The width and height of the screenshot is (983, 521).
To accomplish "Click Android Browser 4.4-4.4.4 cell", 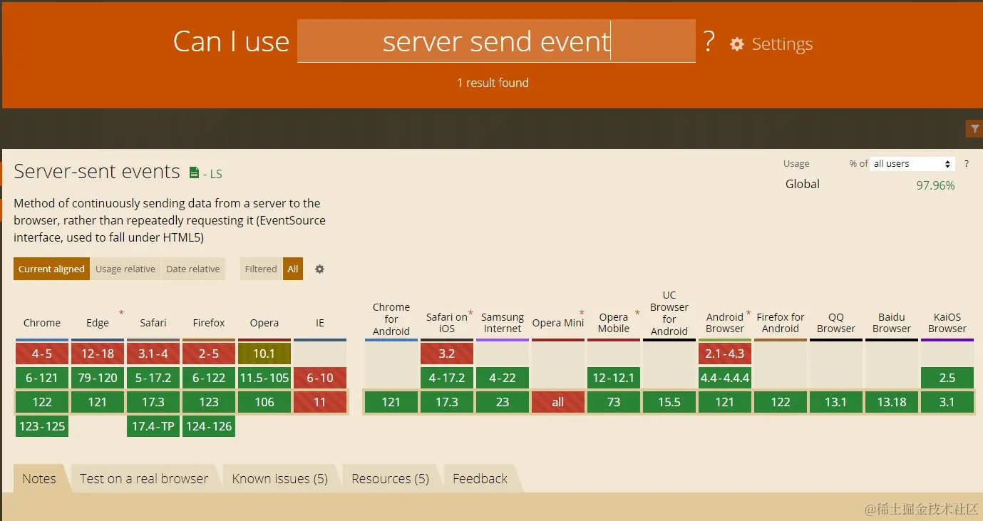I will click(x=725, y=378).
